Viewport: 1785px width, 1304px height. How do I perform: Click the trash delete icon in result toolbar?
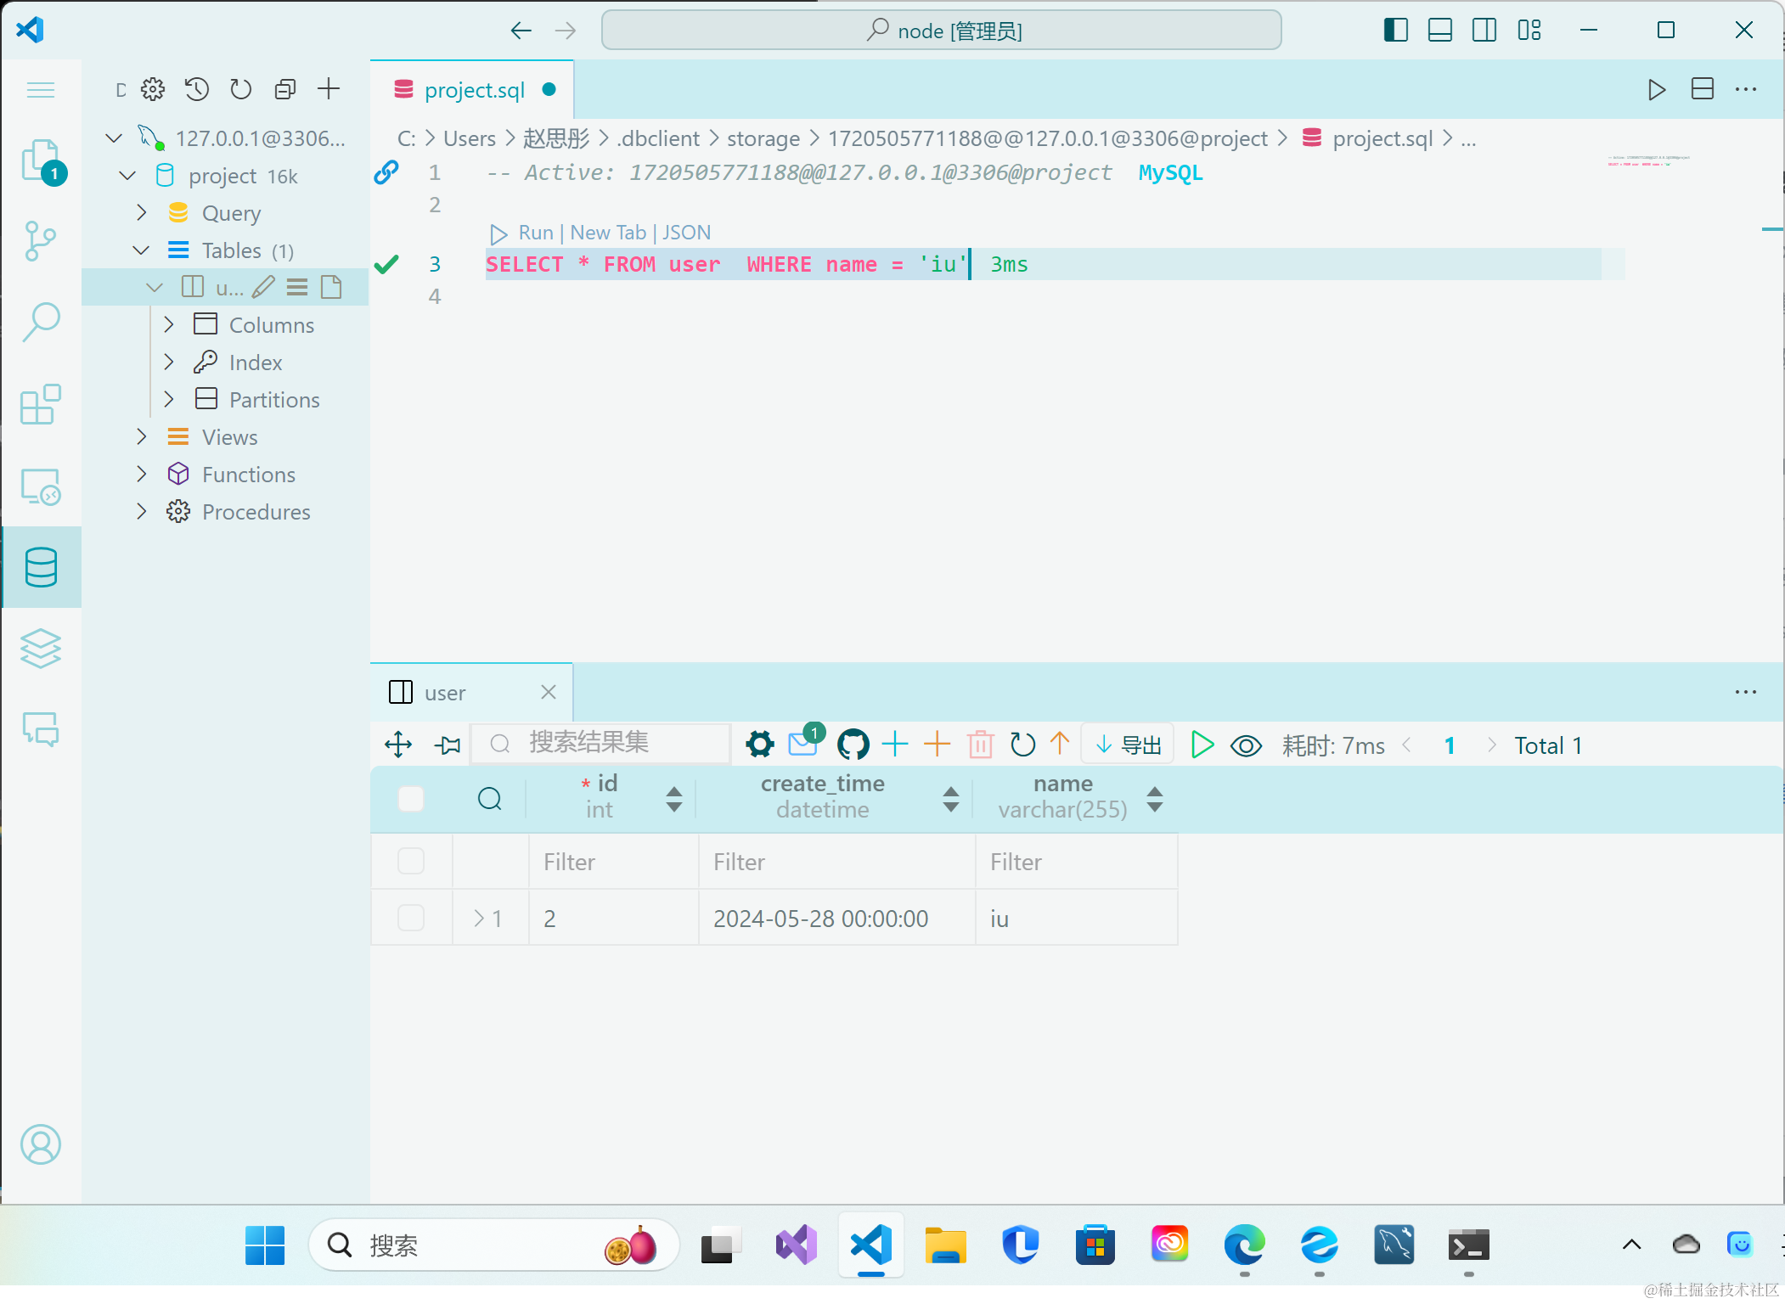tap(980, 745)
